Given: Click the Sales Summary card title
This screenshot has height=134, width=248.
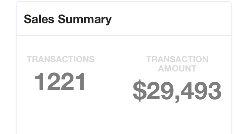Looking at the screenshot, I should point(67,19).
